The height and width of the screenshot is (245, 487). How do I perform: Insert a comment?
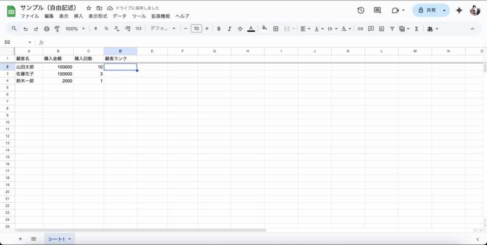click(x=371, y=29)
